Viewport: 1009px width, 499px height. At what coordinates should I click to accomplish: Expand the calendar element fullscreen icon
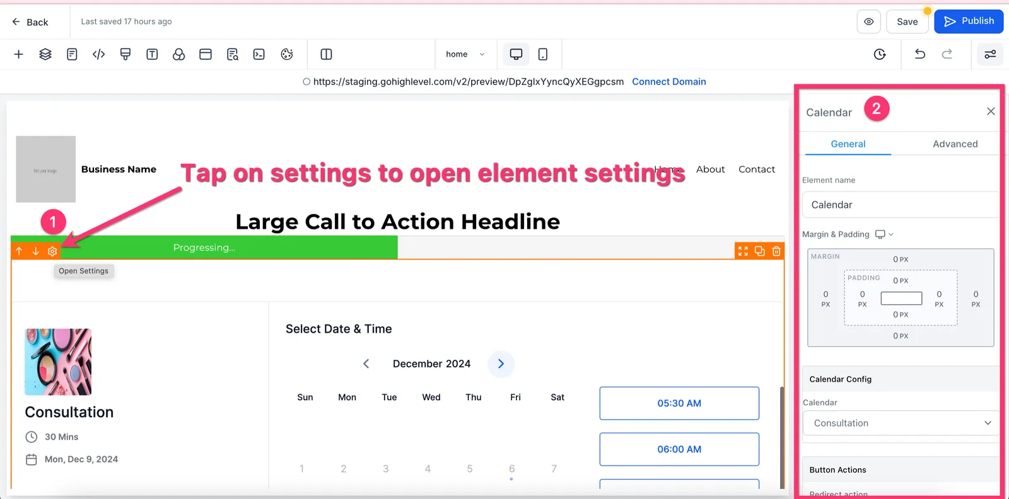point(743,251)
